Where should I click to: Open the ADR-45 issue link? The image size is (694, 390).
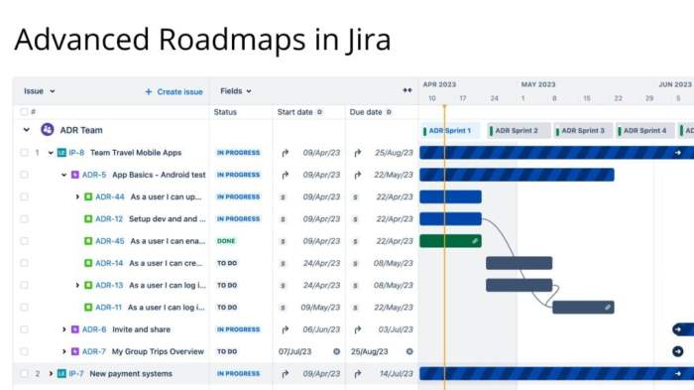(110, 241)
